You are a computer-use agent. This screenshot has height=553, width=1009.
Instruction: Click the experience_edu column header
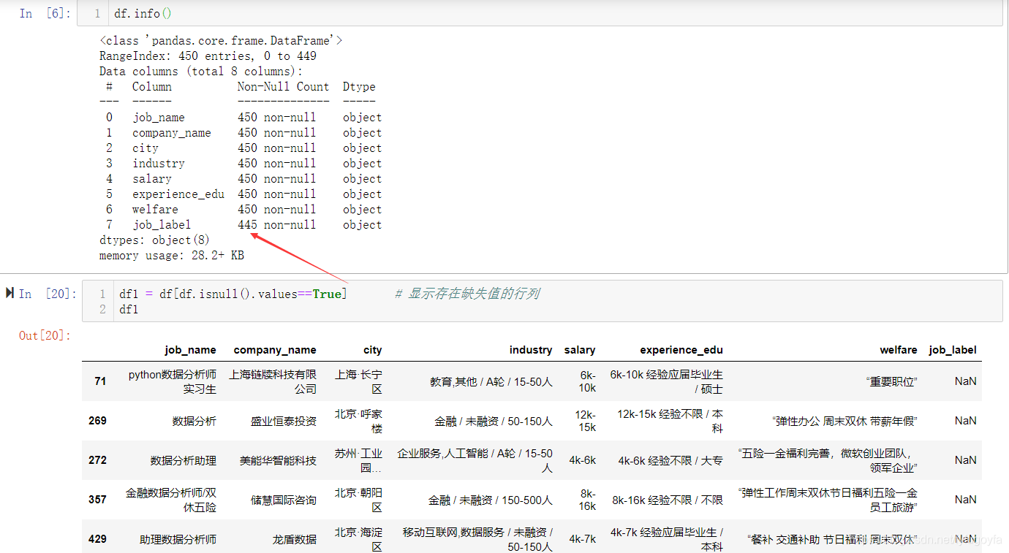[681, 350]
